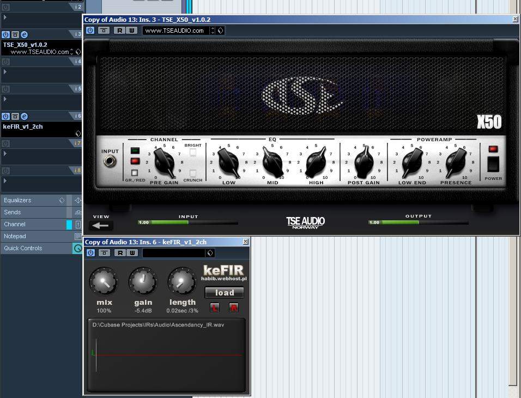Viewport: 521px width, 398px height.
Task: Click the Quick Controls icon in the inspector
Action: 77,249
